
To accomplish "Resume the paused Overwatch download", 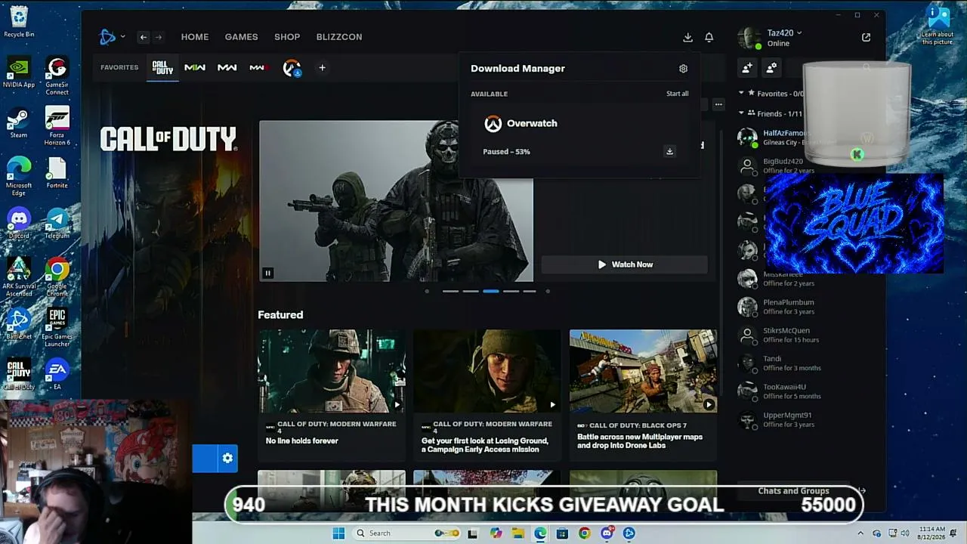I will [669, 152].
